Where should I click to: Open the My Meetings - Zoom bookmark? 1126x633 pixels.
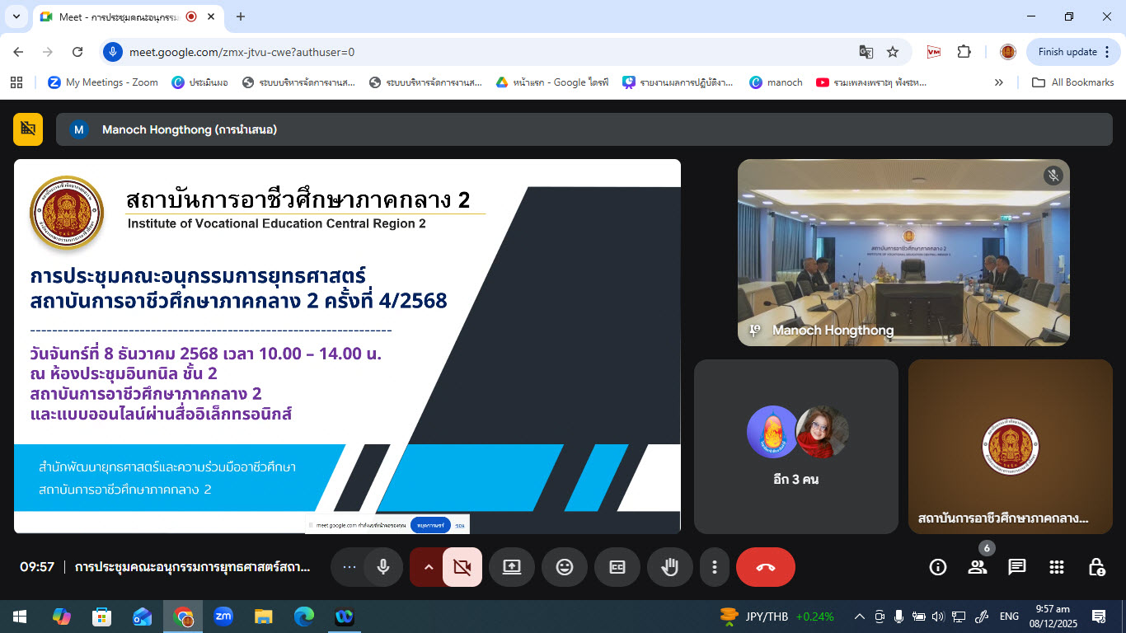tap(103, 82)
